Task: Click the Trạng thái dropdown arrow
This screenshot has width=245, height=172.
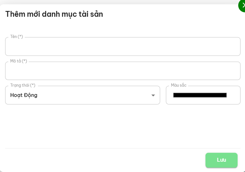Action: tap(153, 95)
